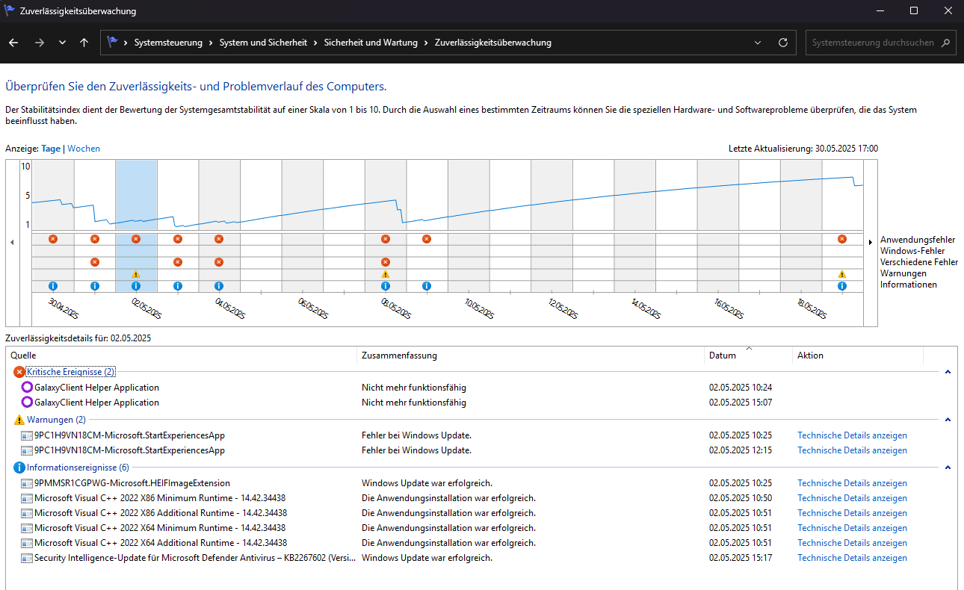The image size is (964, 590).
Task: Select the Windows error icon on 04.05.2025
Action: 219,262
